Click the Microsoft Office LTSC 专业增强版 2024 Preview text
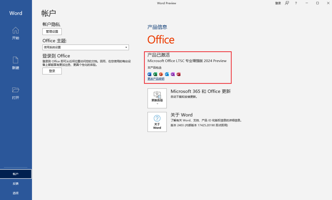 tap(187, 61)
